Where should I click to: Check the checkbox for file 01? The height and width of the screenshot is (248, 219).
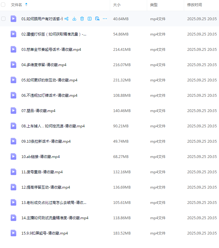click(x=3, y=19)
